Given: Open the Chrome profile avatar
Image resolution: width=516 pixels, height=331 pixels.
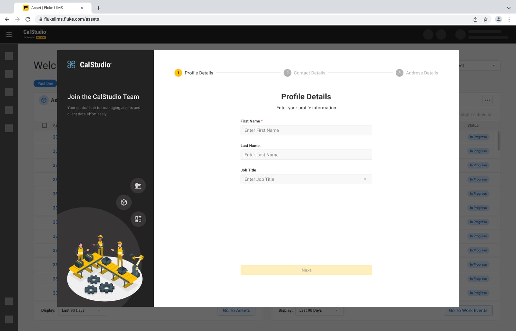Looking at the screenshot, I should [x=499, y=19].
